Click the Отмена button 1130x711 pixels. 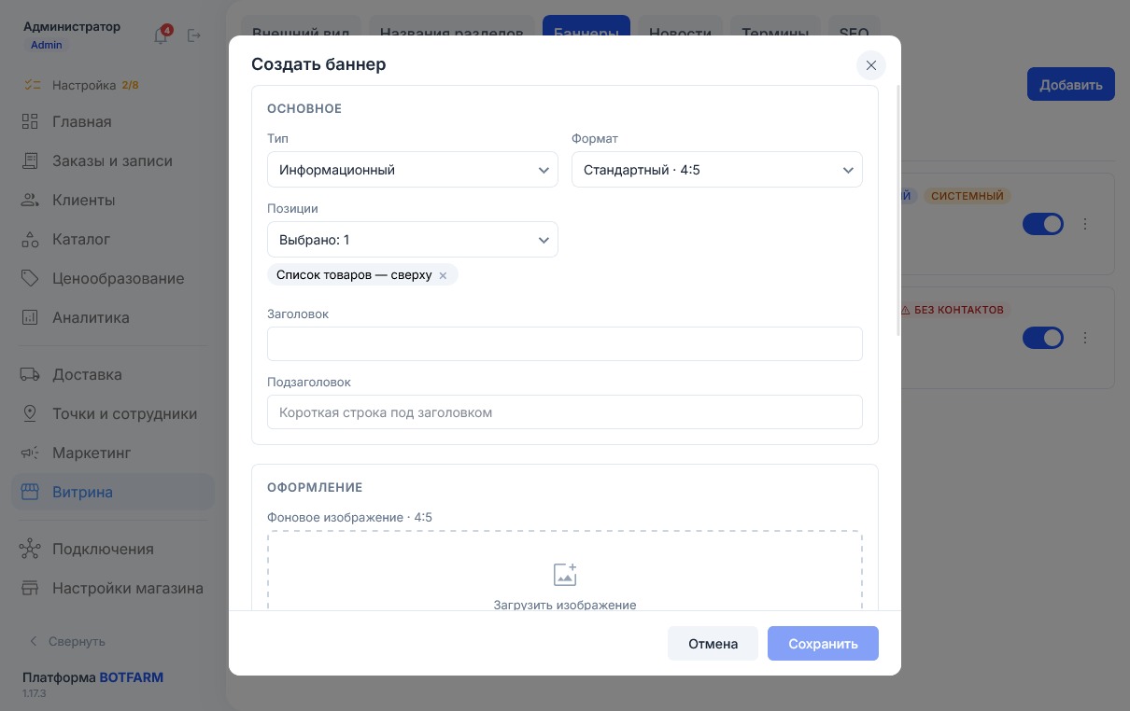click(713, 644)
